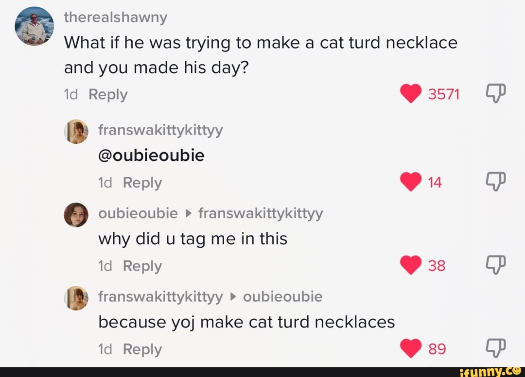Open franswakittykittyy's avatar
This screenshot has width=525, height=377.
(x=76, y=131)
